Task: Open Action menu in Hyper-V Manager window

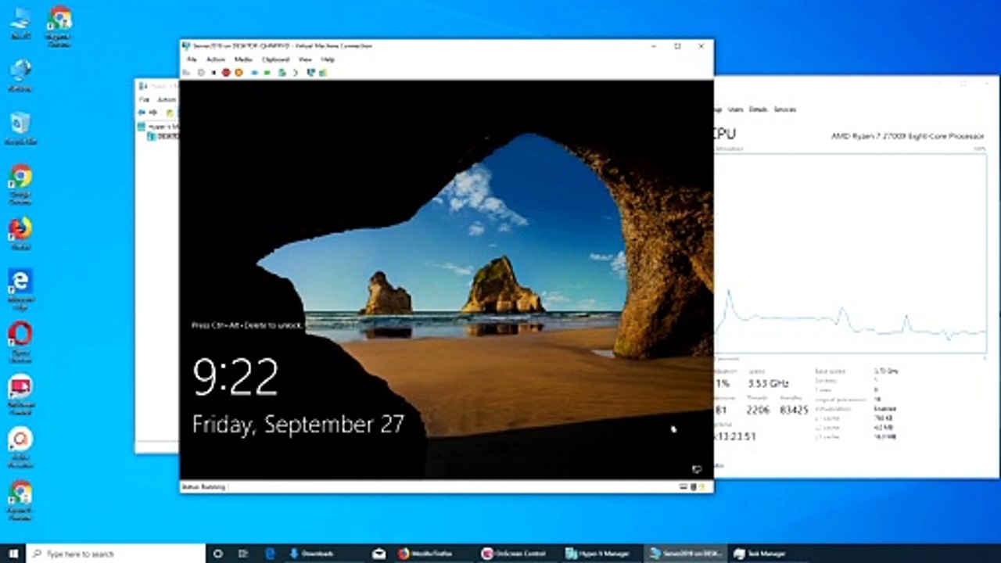Action: [x=167, y=99]
